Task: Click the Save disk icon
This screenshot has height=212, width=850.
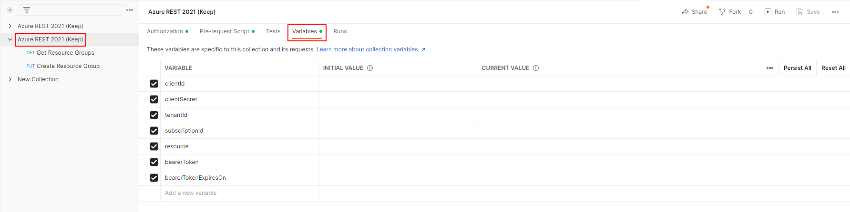Action: pyautogui.click(x=800, y=12)
